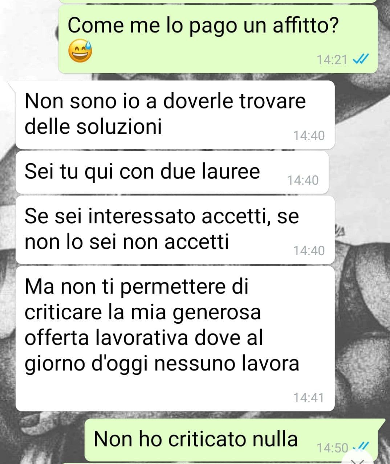Tap the partially visible bubble at the top
The height and width of the screenshot is (464, 390).
(x=218, y=1)
